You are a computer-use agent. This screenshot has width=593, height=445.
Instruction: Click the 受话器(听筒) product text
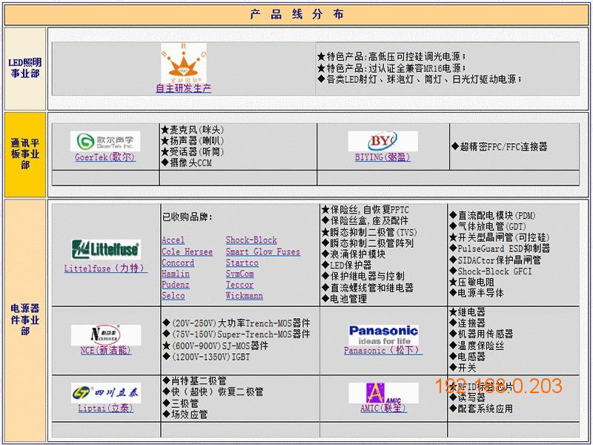pos(192,152)
